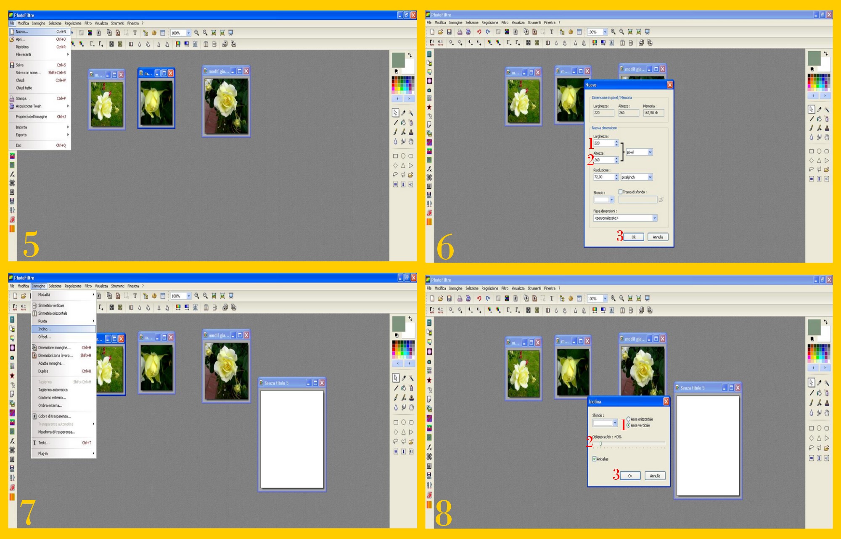Viewport: 841px width, 539px height.
Task: Click the Larghezza field under Nuova dimensione
Action: tap(603, 143)
